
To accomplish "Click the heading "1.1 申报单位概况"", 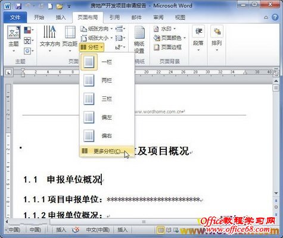I will pos(62,180).
